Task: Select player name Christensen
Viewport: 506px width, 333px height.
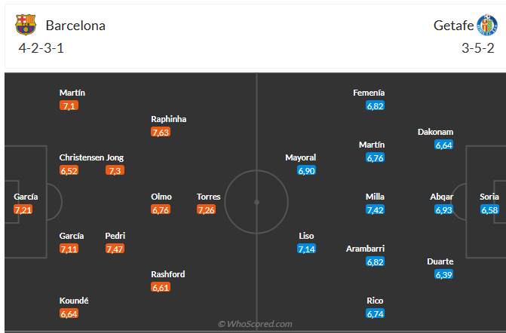Action: [81, 157]
